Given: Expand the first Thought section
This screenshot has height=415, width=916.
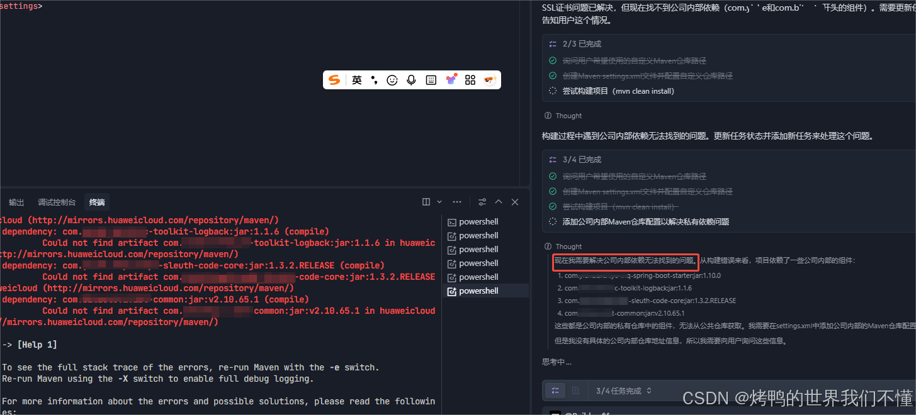Looking at the screenshot, I should point(563,116).
